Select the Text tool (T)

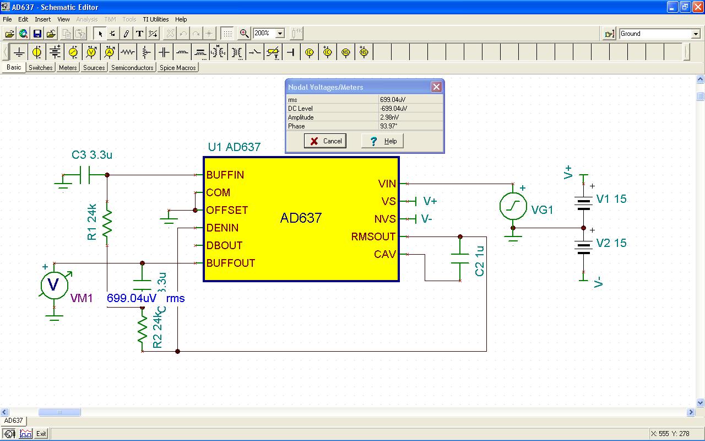pos(139,34)
